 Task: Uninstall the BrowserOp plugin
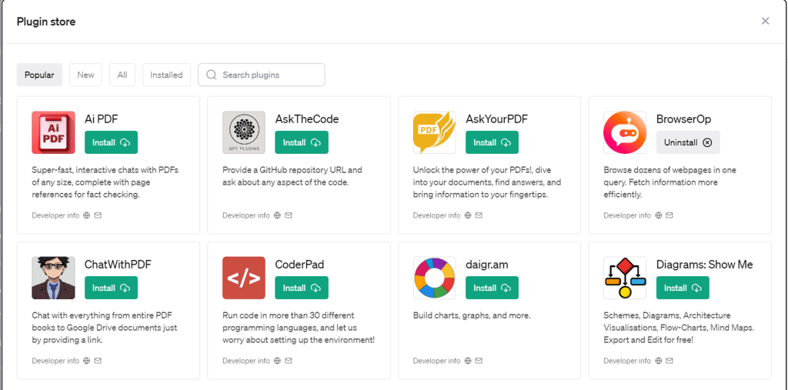tap(688, 142)
